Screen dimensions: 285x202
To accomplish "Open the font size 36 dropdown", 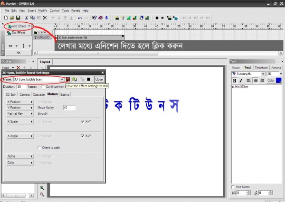I will tap(281, 74).
